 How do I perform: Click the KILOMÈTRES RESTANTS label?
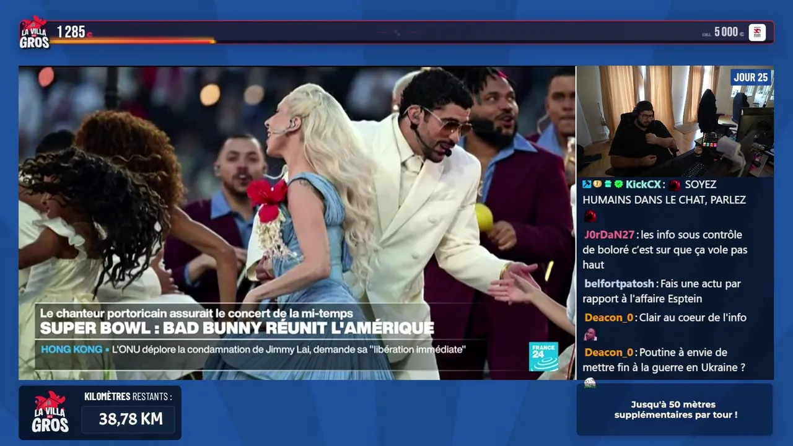(x=128, y=396)
